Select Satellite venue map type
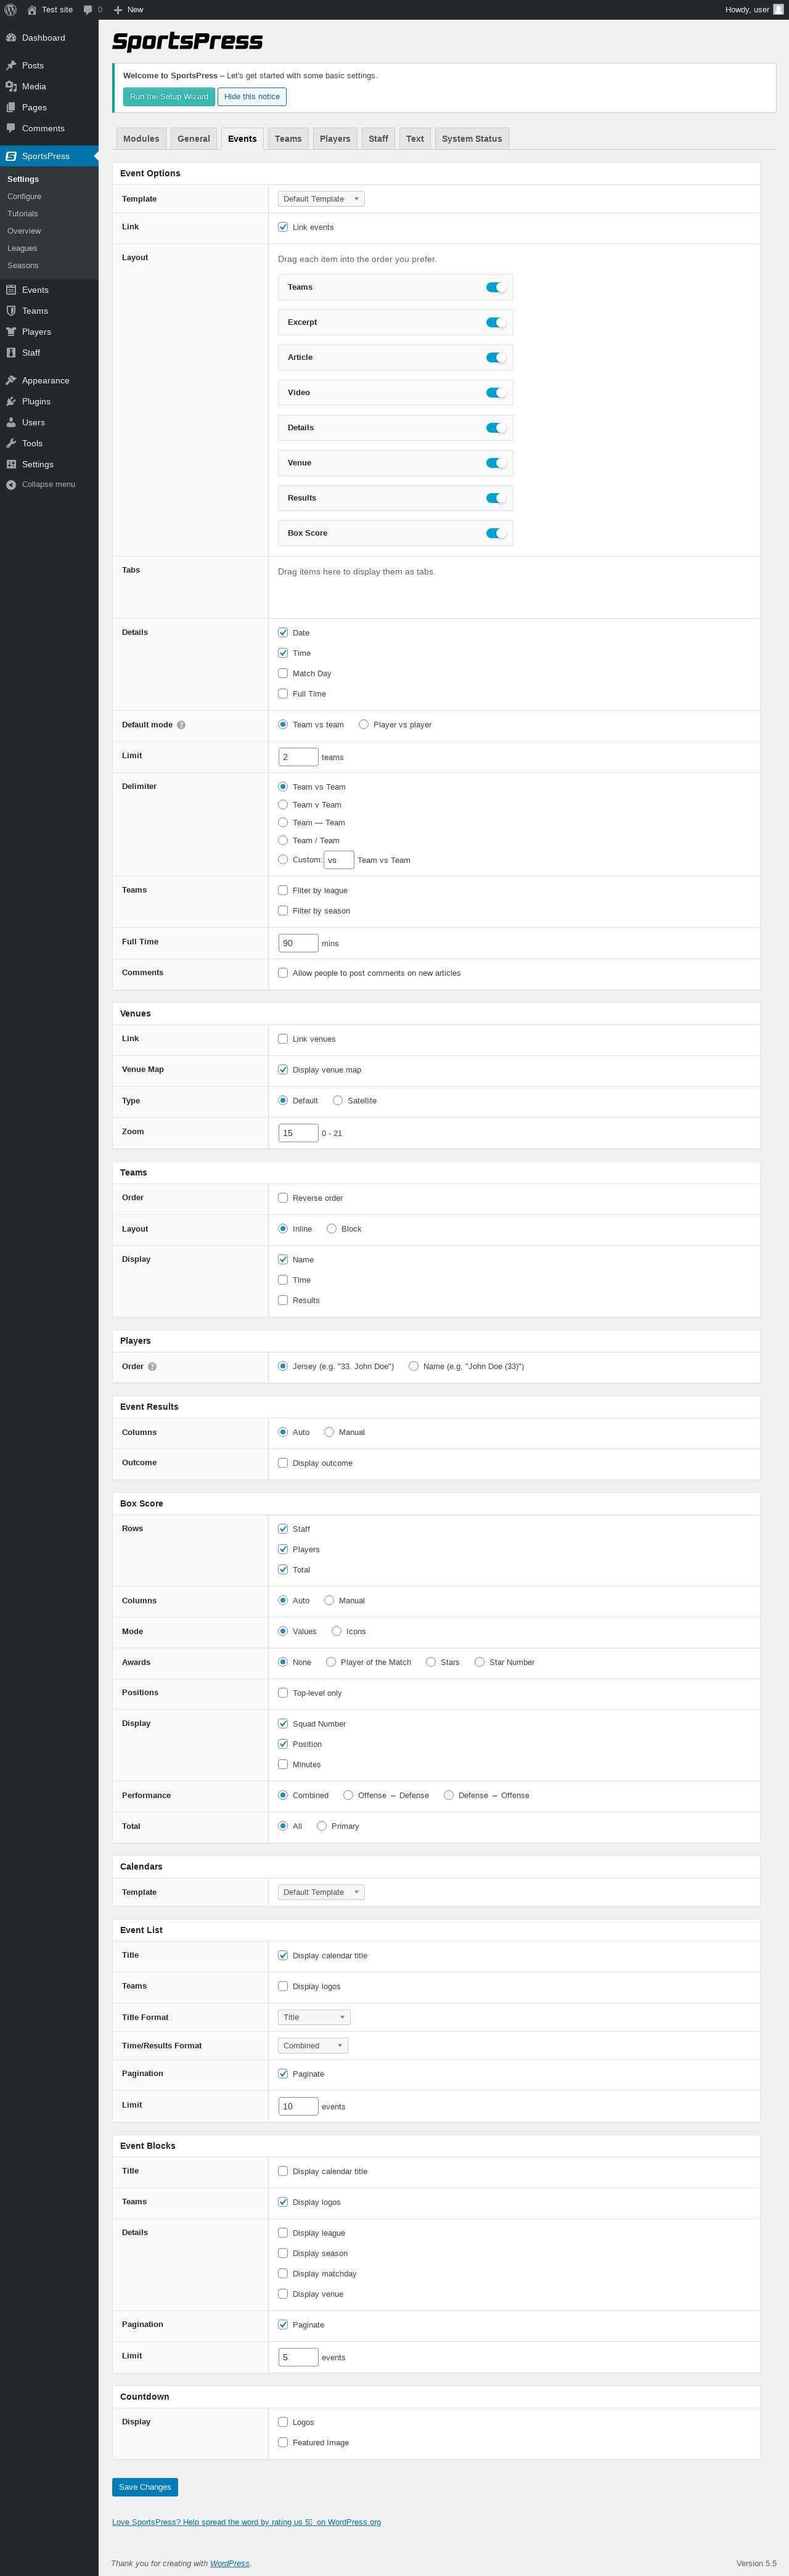 (338, 1100)
